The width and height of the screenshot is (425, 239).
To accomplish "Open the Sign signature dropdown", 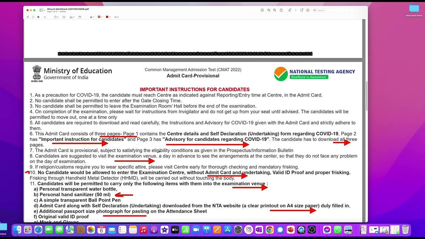I will 72,17.
